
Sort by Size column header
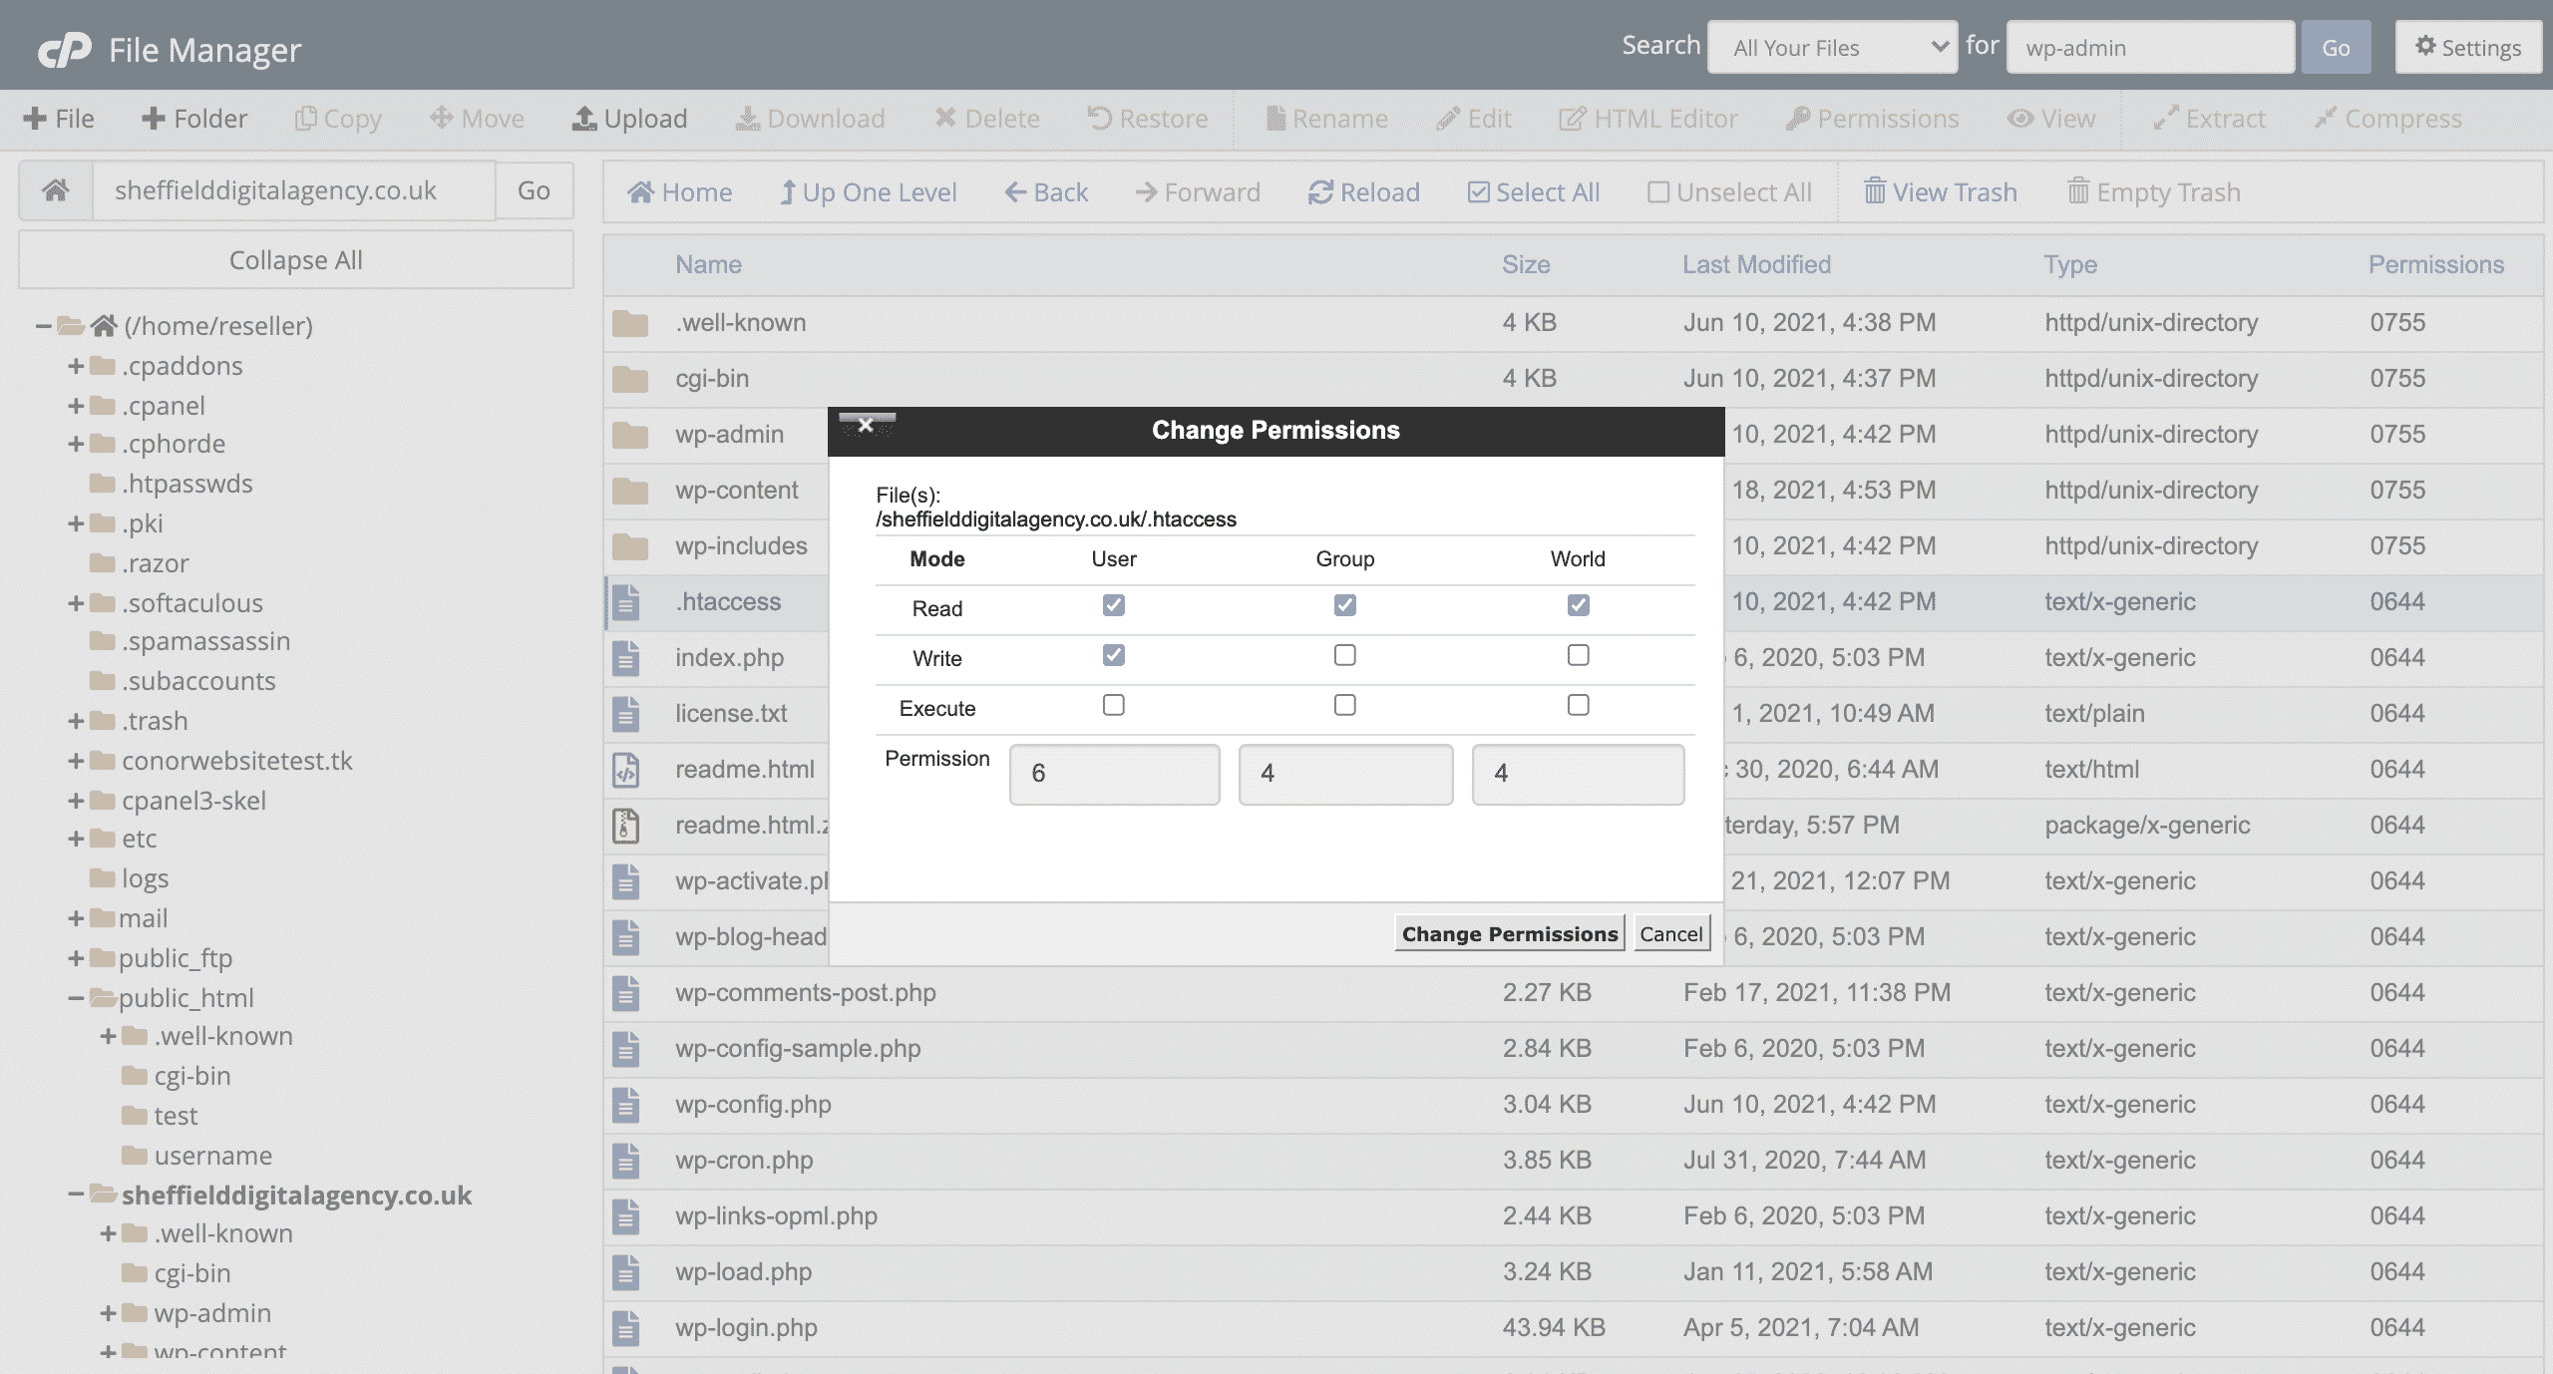click(1526, 264)
